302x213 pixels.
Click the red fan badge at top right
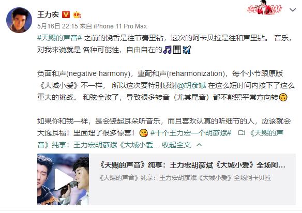[x=264, y=8]
